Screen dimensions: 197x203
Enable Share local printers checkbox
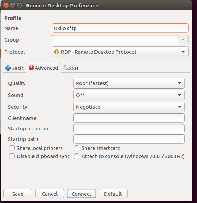tap(12, 148)
